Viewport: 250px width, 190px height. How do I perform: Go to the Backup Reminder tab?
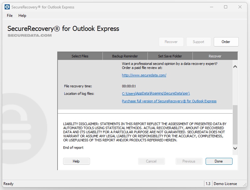pyautogui.click(x=125, y=56)
